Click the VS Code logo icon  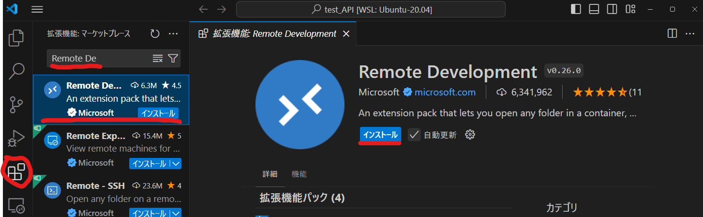(x=12, y=9)
